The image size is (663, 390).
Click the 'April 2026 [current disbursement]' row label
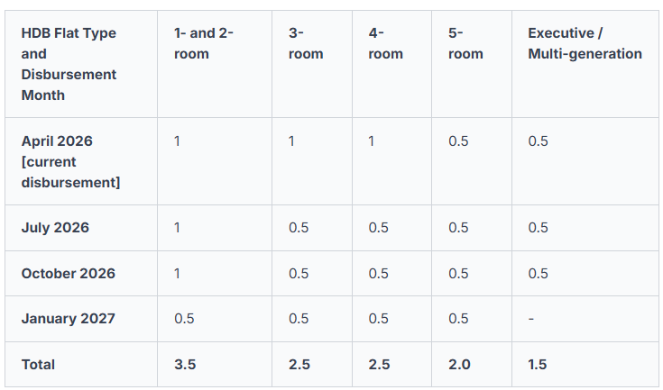tap(70, 161)
